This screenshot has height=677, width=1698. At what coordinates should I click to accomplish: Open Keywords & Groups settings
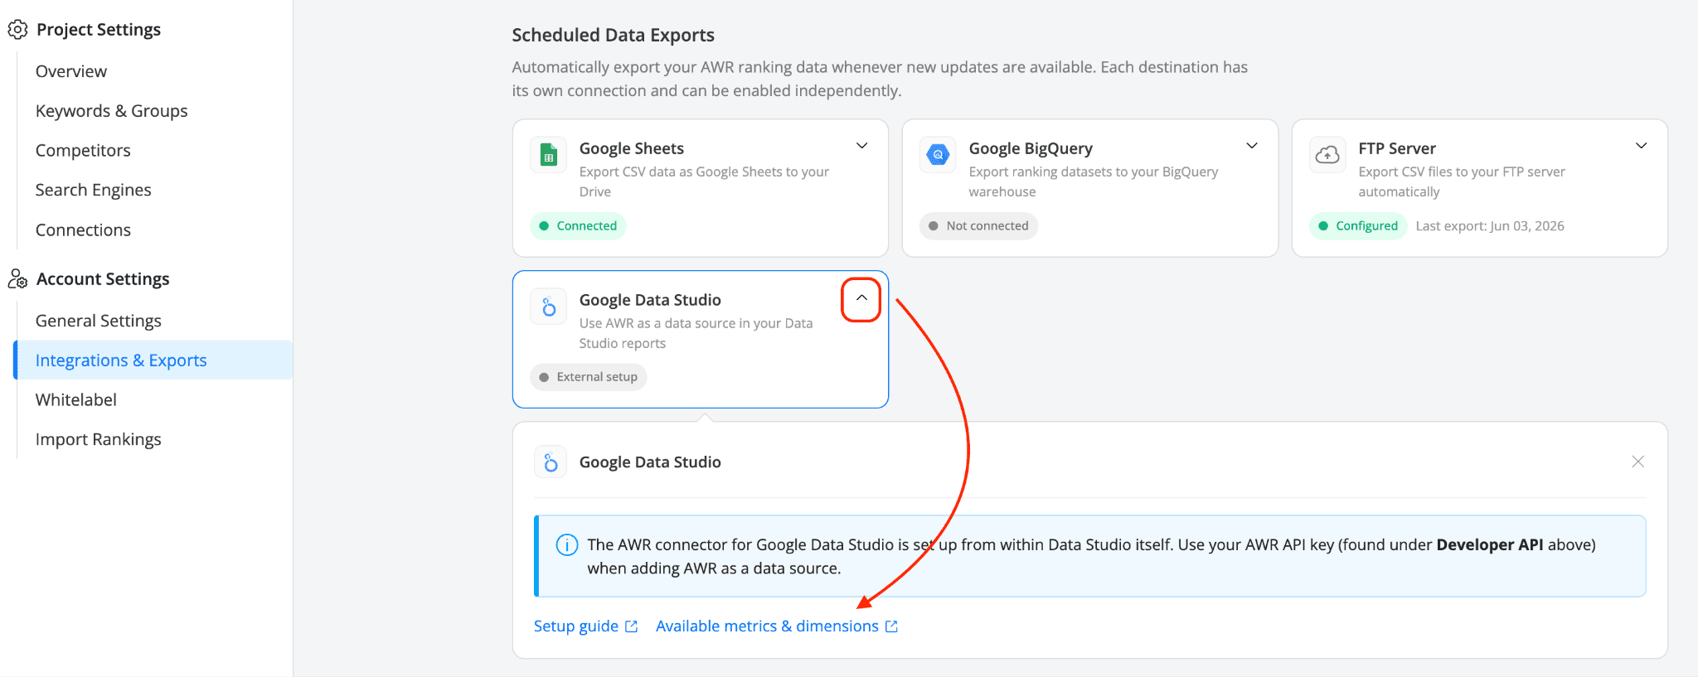coord(112,111)
